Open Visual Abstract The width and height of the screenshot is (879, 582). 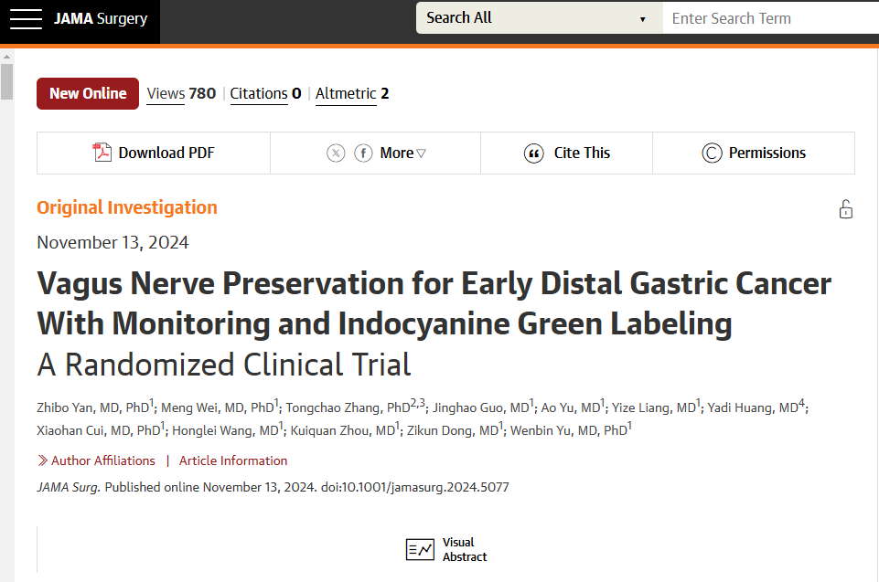coord(465,549)
